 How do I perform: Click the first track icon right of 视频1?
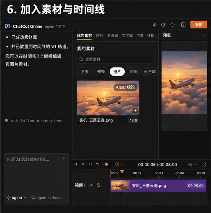pyautogui.click(x=91, y=185)
